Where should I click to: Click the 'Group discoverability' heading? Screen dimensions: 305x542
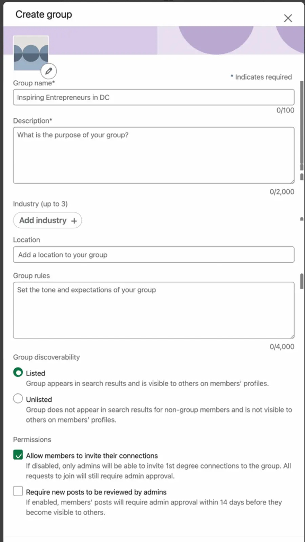coord(46,357)
